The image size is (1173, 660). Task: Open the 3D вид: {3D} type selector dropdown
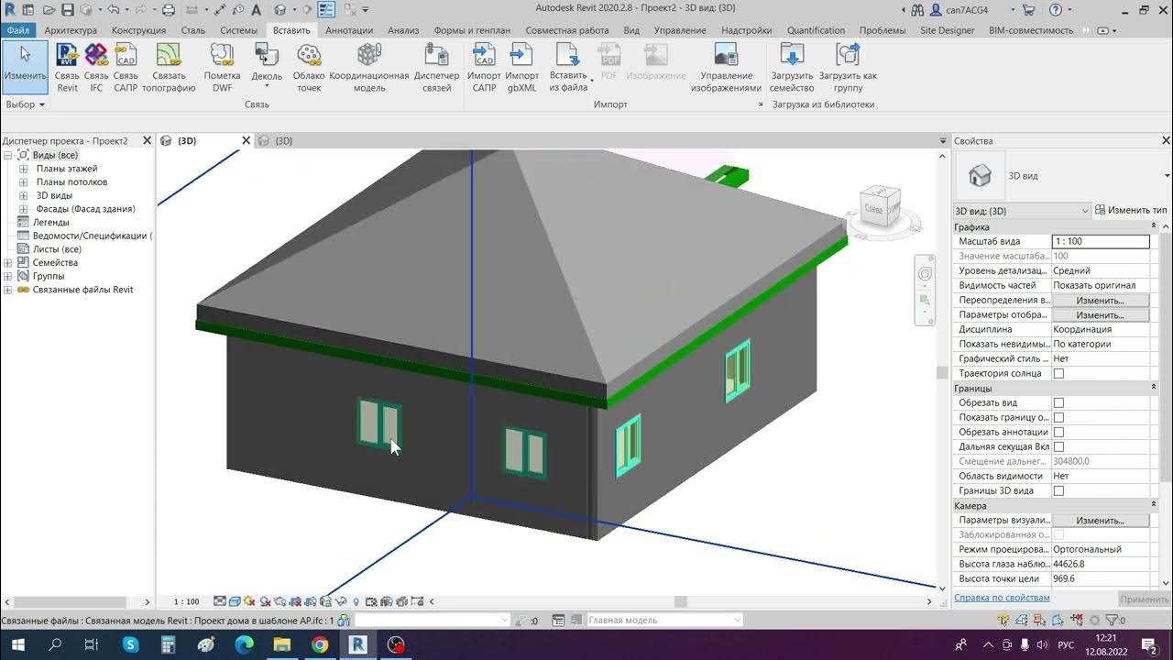[x=1023, y=211]
